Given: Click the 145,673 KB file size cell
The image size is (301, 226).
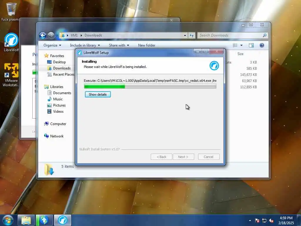Looking at the screenshot, I should point(248,74).
